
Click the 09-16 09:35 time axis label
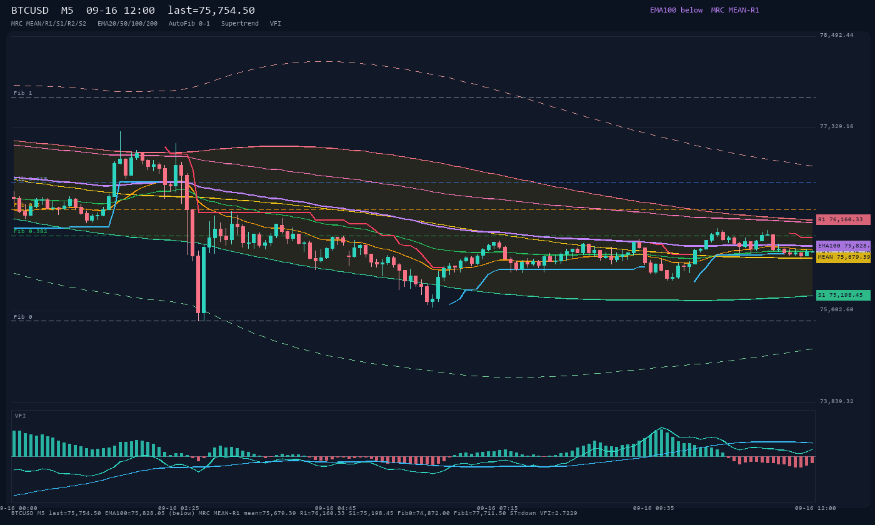pyautogui.click(x=654, y=508)
